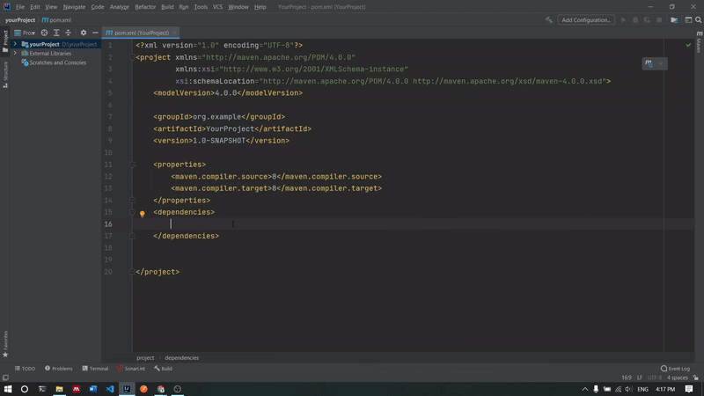Click the Run triangle icon in toolbar
This screenshot has width=704, height=396.
click(x=623, y=19)
